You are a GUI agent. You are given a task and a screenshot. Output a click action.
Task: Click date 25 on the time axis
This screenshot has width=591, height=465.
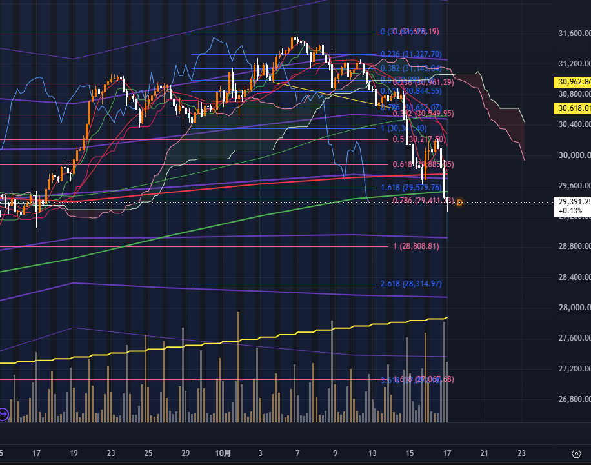click(148, 453)
